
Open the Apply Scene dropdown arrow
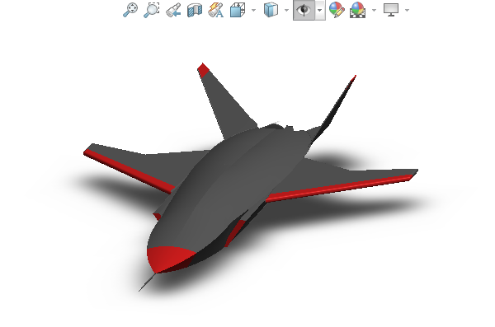(374, 11)
